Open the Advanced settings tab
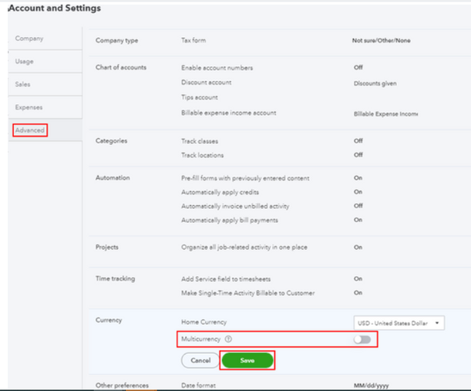 (x=30, y=130)
